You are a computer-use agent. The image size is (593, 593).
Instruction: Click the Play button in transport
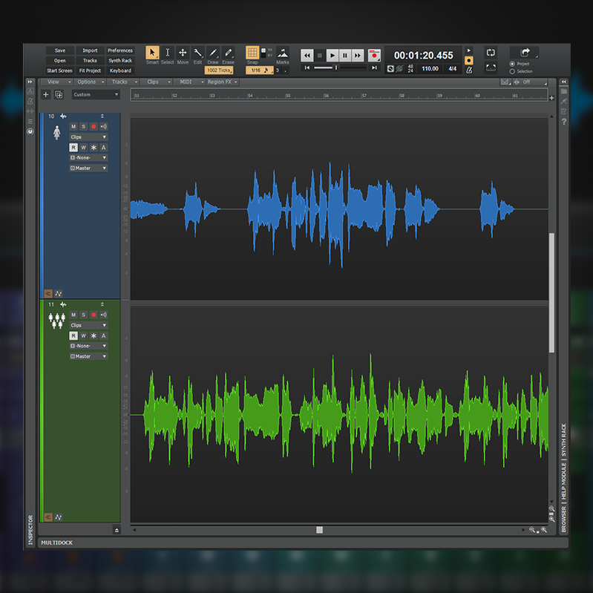[x=332, y=55]
